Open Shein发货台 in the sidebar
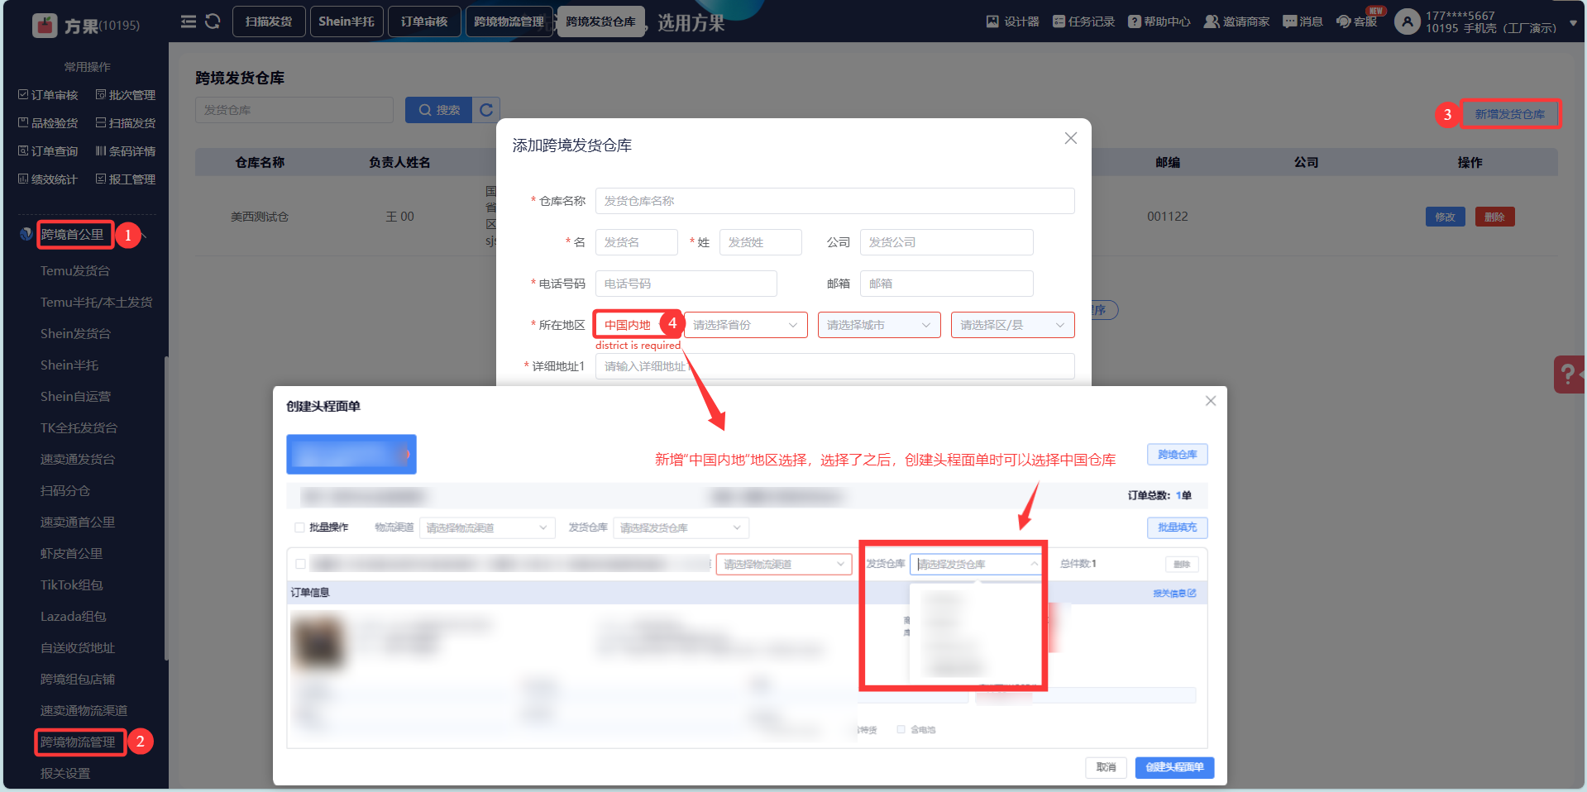This screenshot has width=1587, height=792. click(x=75, y=334)
